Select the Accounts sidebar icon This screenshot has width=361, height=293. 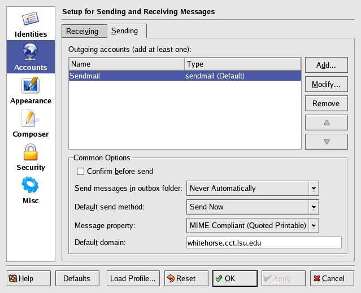(x=31, y=57)
